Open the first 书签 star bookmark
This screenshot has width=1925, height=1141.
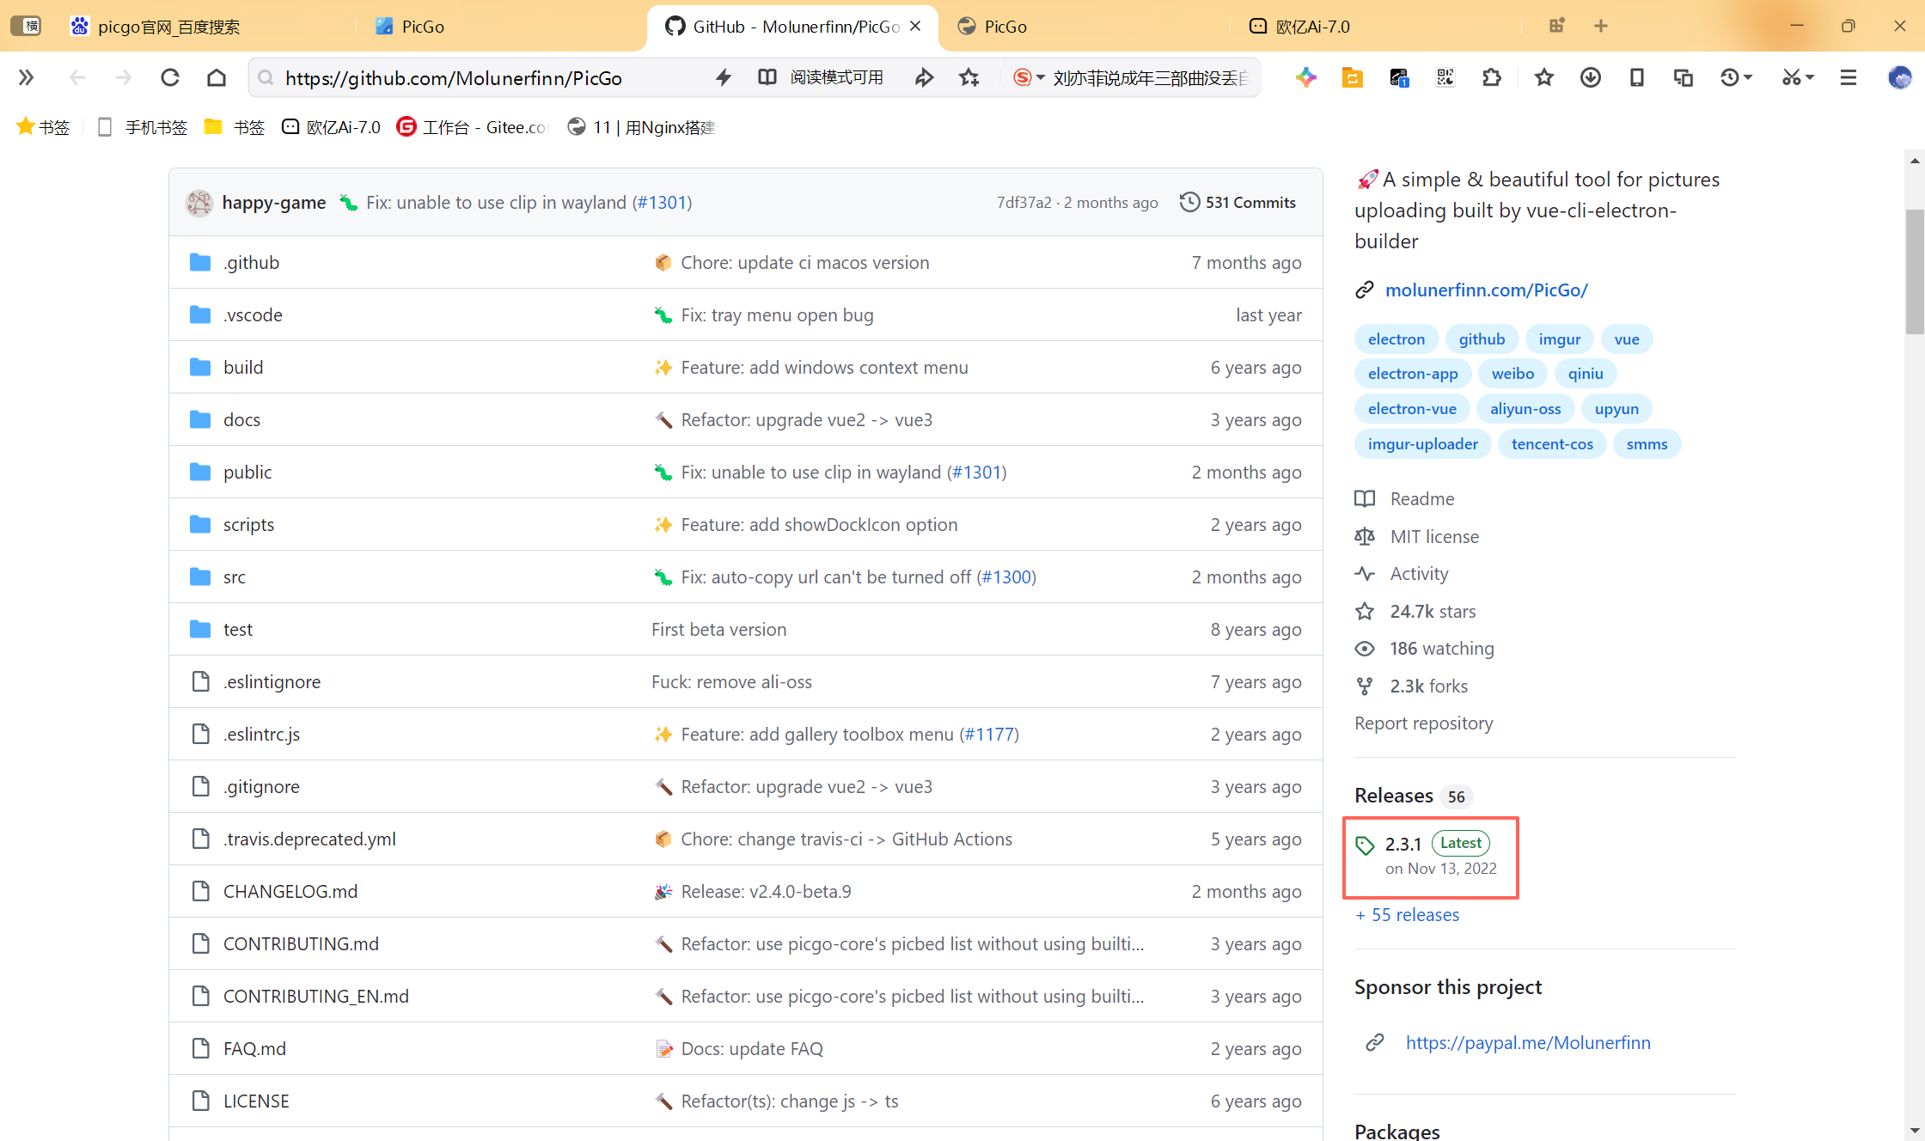pyautogui.click(x=43, y=127)
